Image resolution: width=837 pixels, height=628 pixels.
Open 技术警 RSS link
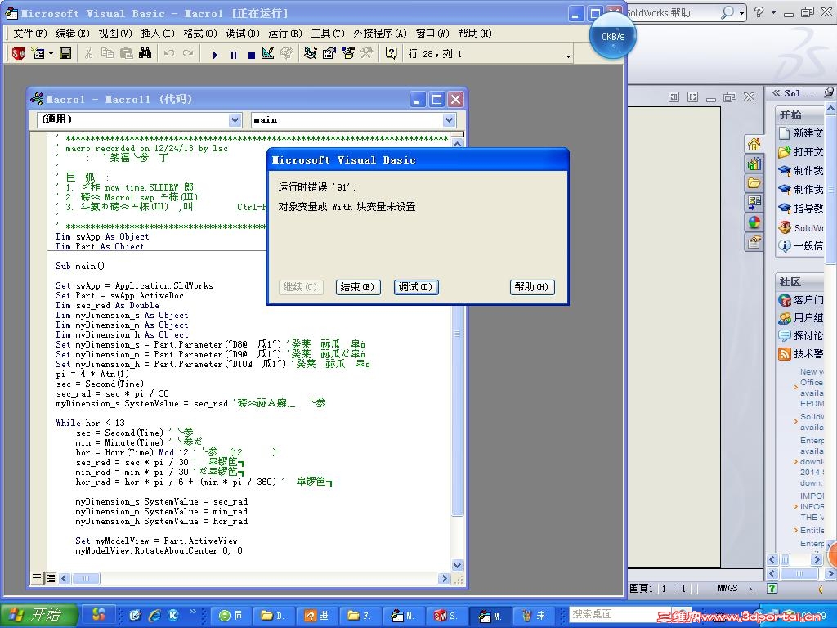point(801,353)
